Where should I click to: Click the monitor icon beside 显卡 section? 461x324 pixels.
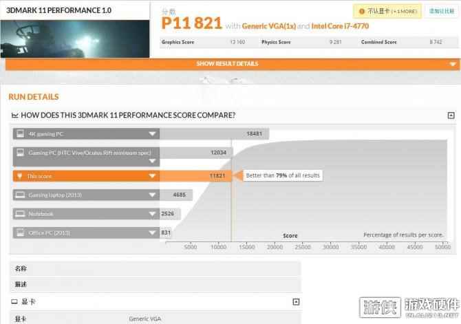coord(14,301)
